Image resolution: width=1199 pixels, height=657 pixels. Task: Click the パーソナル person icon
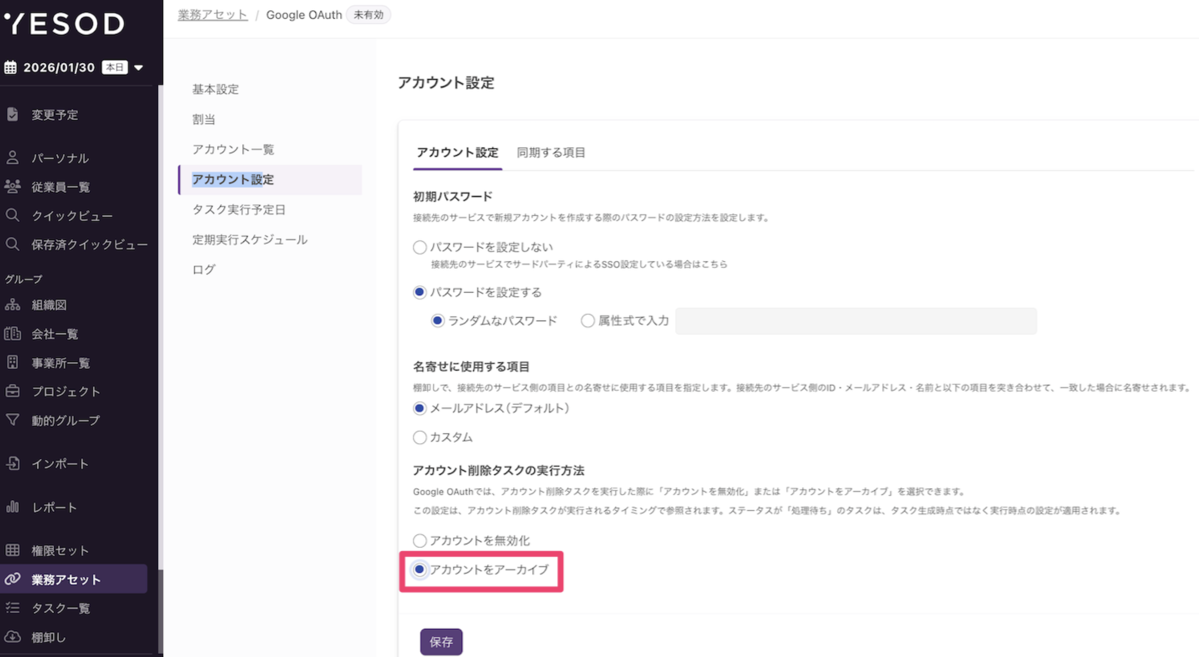click(x=13, y=157)
